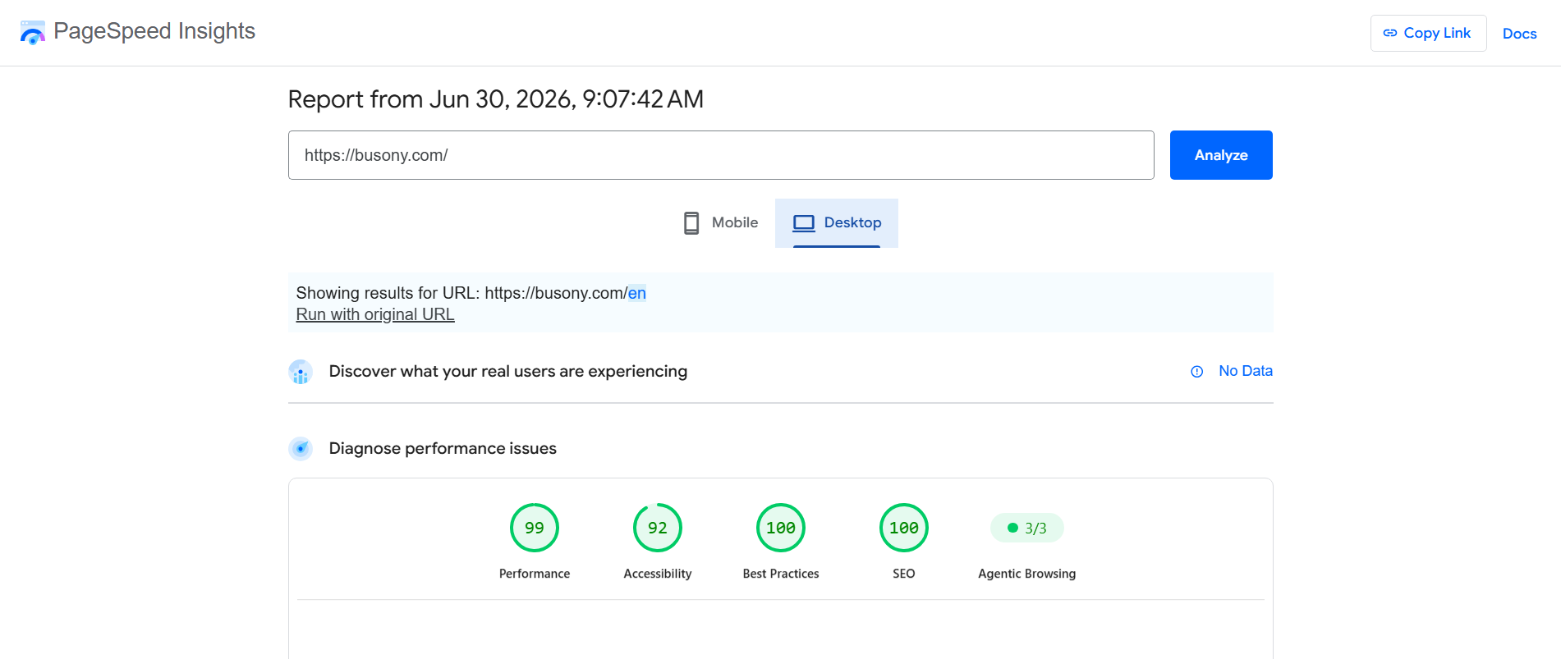Click the Performance label
Screen dimensions: 1561x659
pos(535,574)
